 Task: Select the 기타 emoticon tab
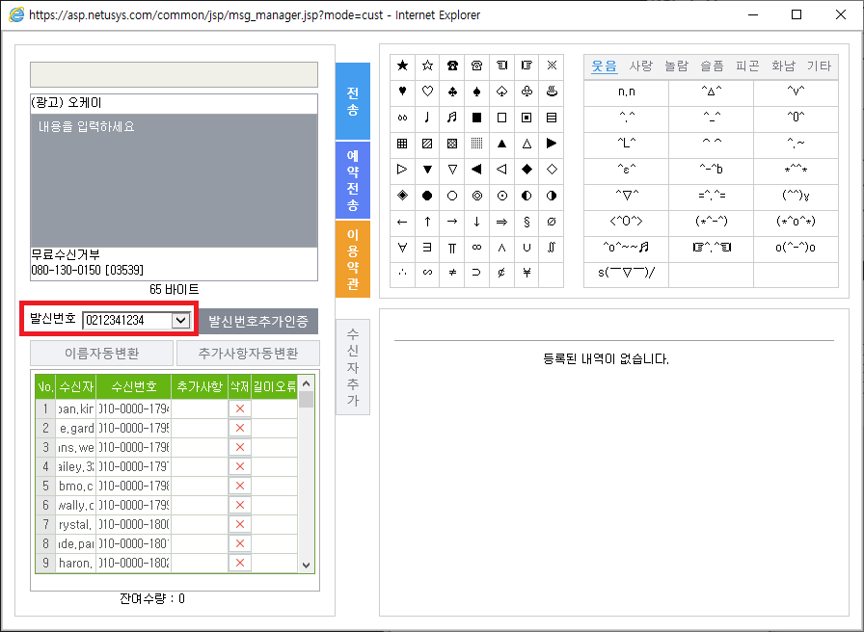pyautogui.click(x=819, y=66)
